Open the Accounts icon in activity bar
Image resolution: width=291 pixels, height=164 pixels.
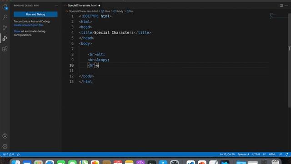(x=5, y=136)
